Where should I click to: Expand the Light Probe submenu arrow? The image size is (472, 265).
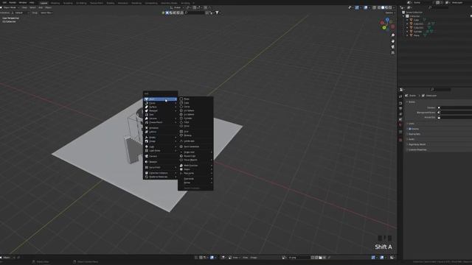tap(176, 151)
